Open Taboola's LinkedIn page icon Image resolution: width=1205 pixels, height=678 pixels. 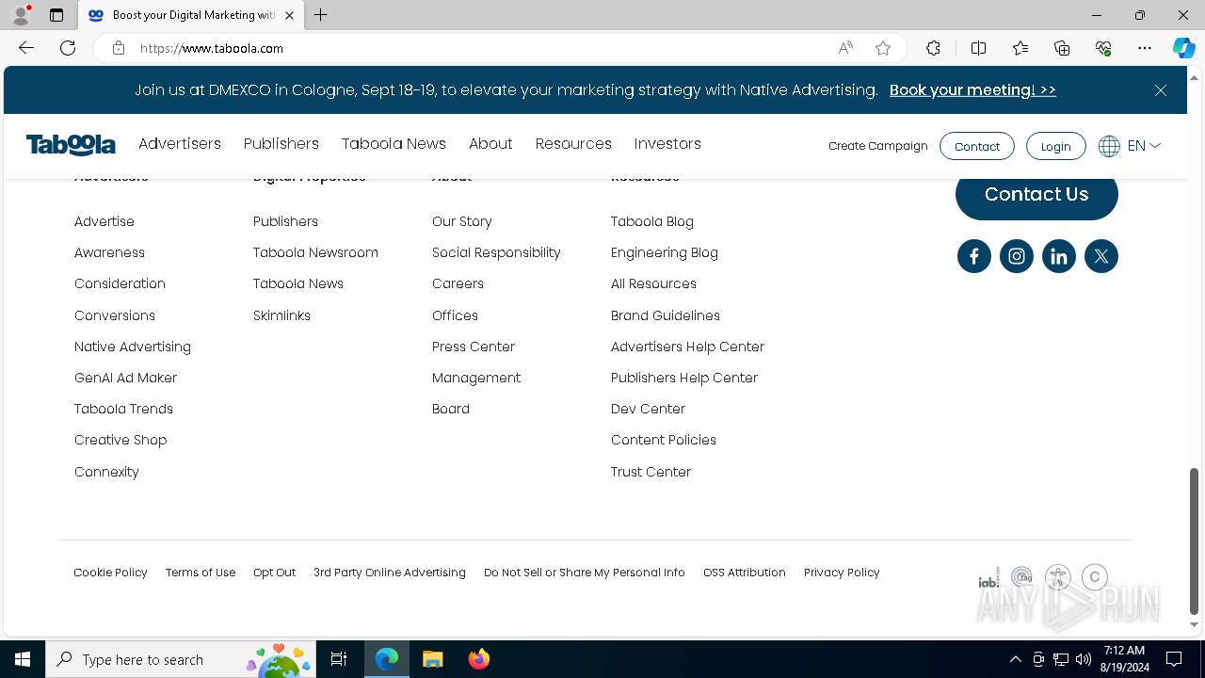pyautogui.click(x=1059, y=256)
